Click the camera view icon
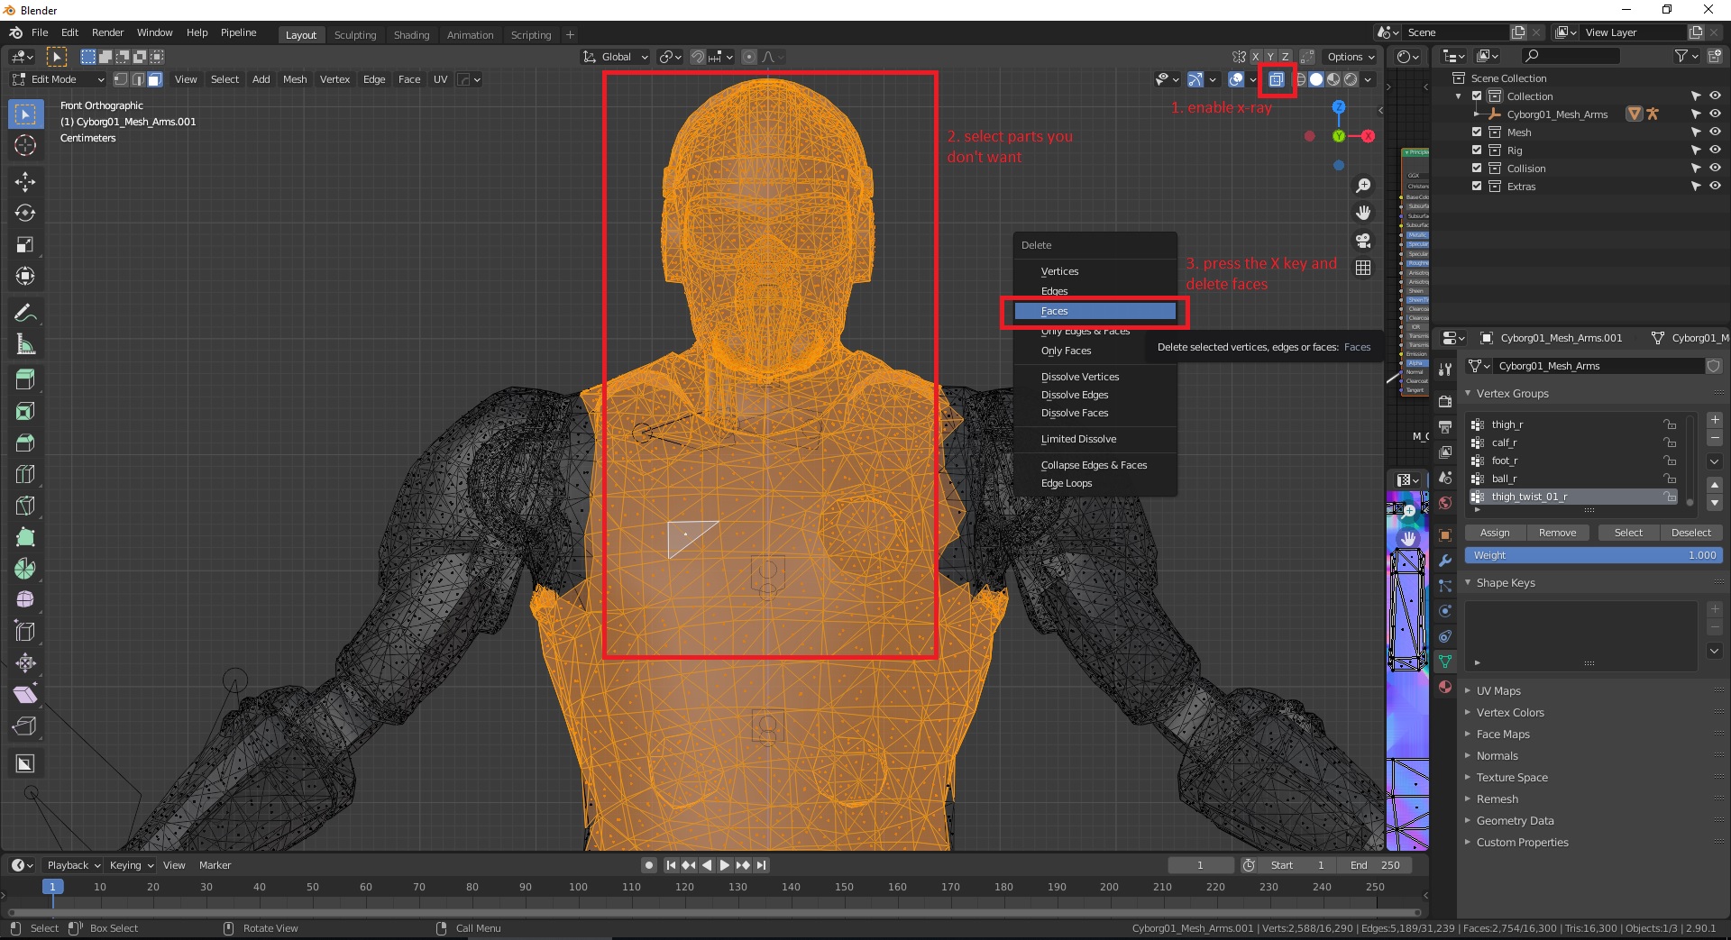Screen dimensions: 1731x940 click(1363, 241)
